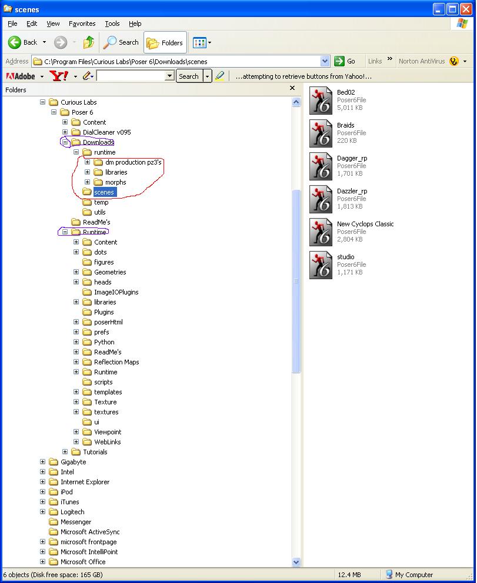Open the Favorites menu
477x583 pixels.
point(82,24)
